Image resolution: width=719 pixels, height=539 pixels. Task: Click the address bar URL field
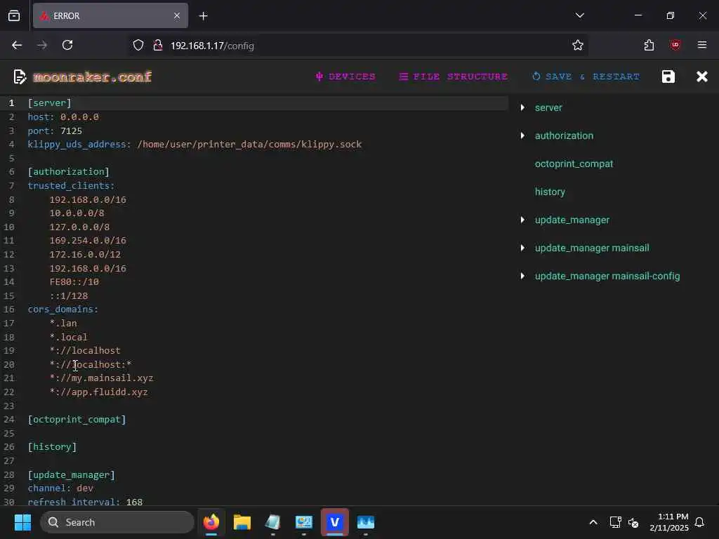point(357,46)
